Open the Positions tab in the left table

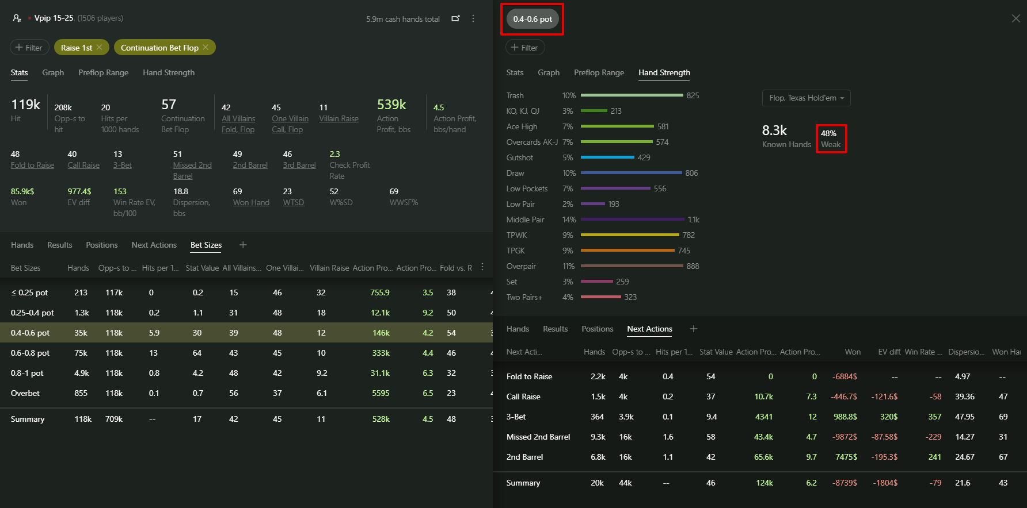pos(101,245)
